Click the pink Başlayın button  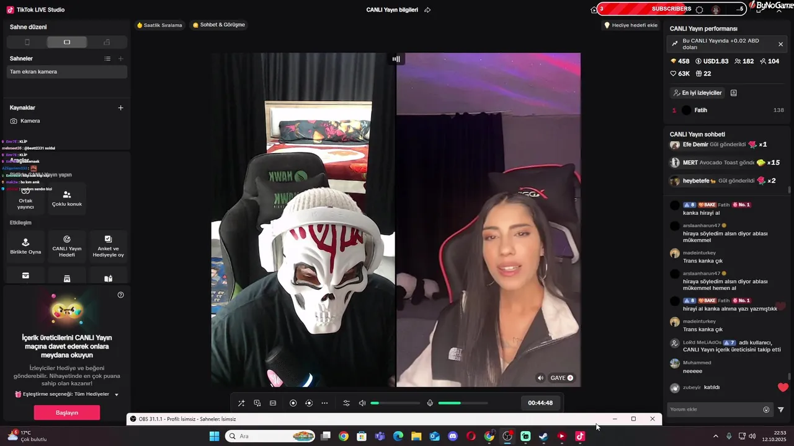[x=67, y=413]
